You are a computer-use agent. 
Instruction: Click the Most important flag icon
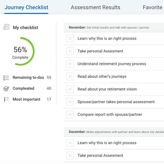click(6, 99)
